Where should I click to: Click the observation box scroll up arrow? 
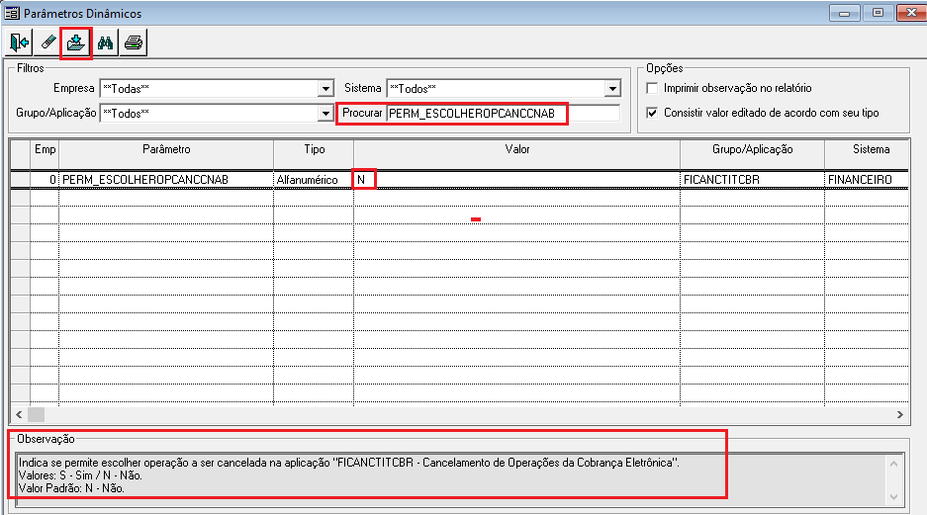tap(894, 464)
